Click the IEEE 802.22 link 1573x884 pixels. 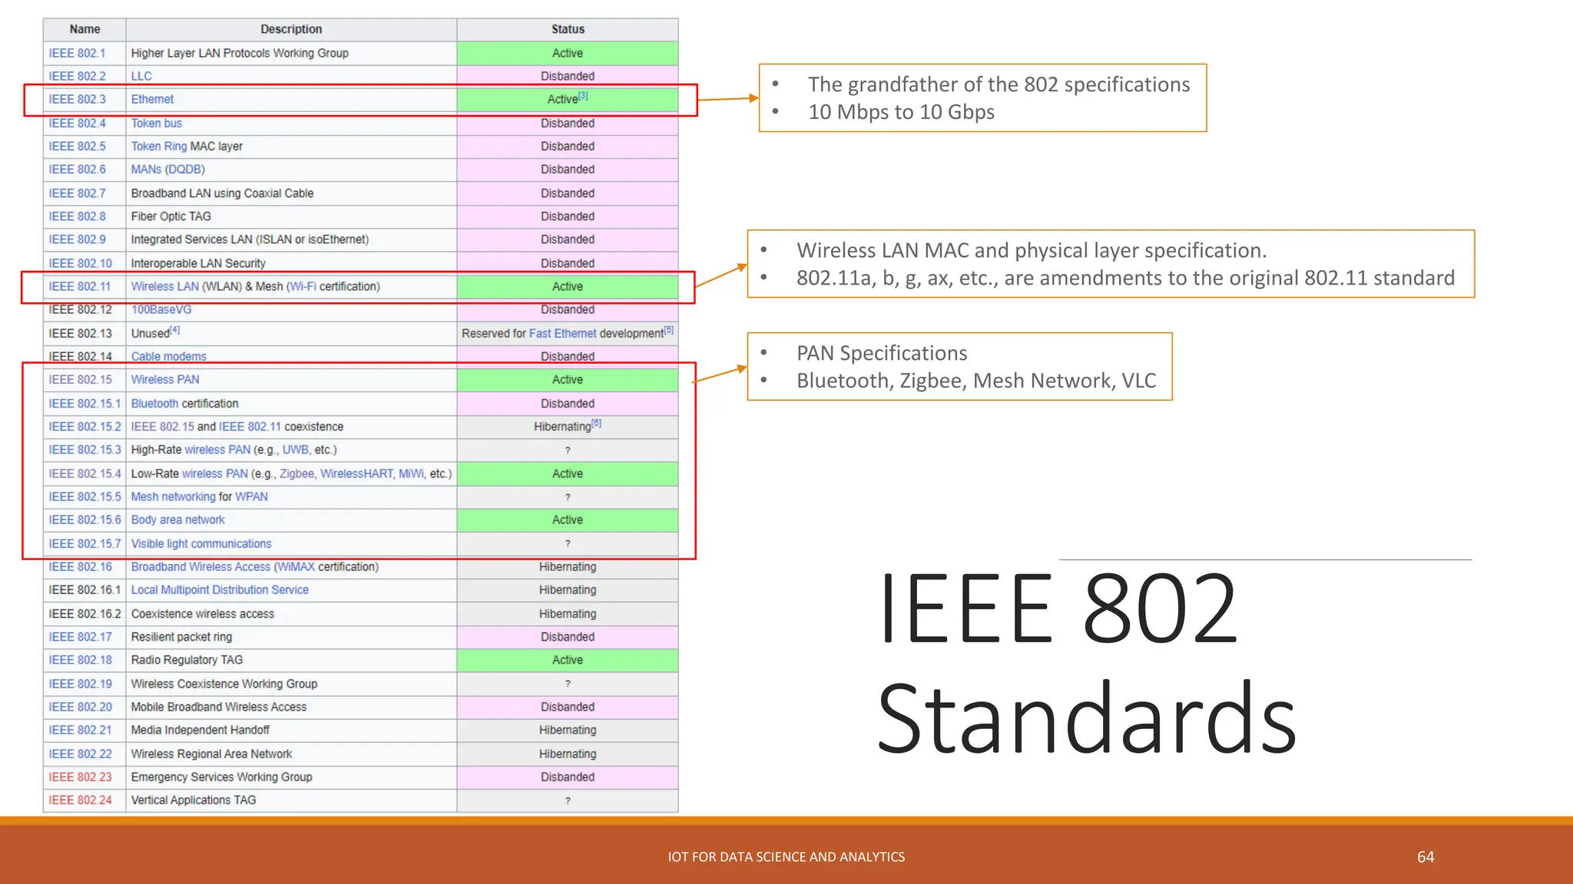[80, 754]
